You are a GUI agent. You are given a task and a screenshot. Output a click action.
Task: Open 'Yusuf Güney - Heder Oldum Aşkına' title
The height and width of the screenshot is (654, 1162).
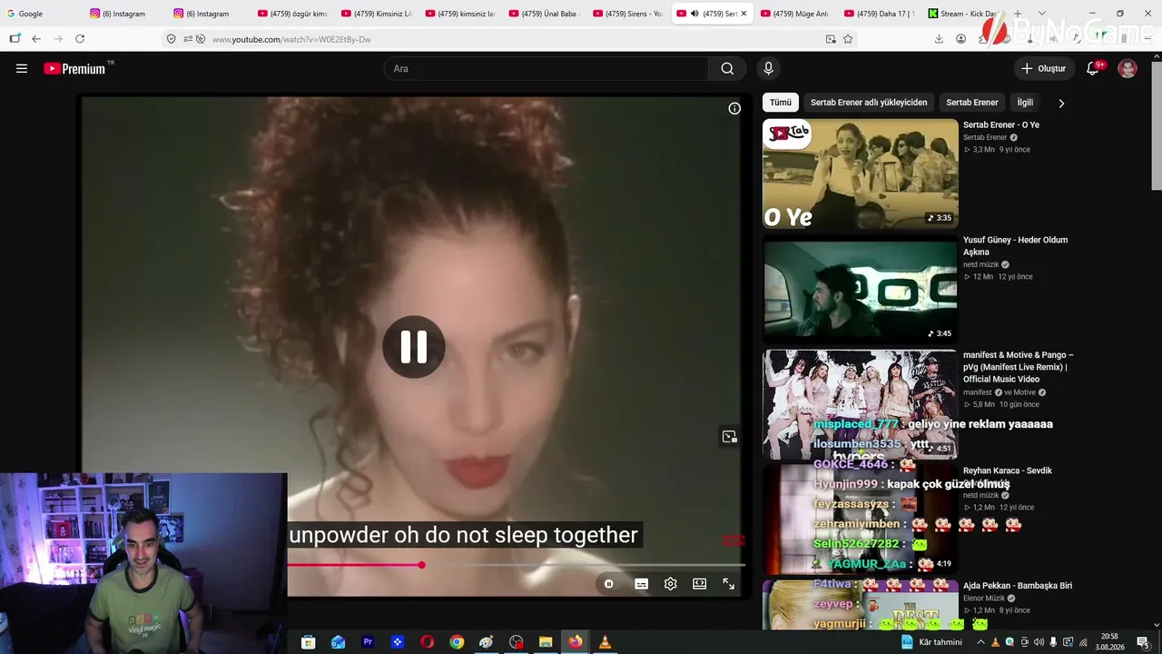click(1016, 246)
